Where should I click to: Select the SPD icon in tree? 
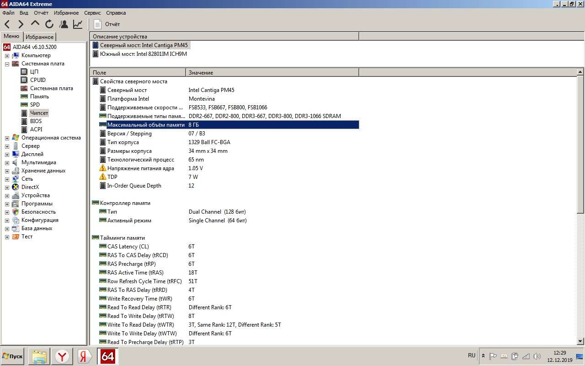coord(24,105)
